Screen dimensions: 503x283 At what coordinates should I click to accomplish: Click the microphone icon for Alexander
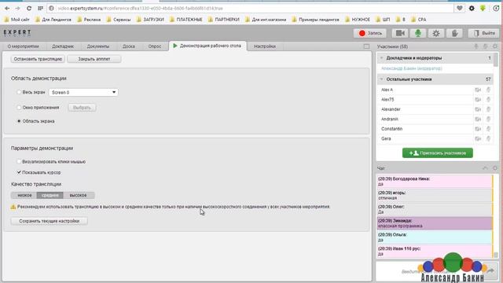(x=488, y=109)
